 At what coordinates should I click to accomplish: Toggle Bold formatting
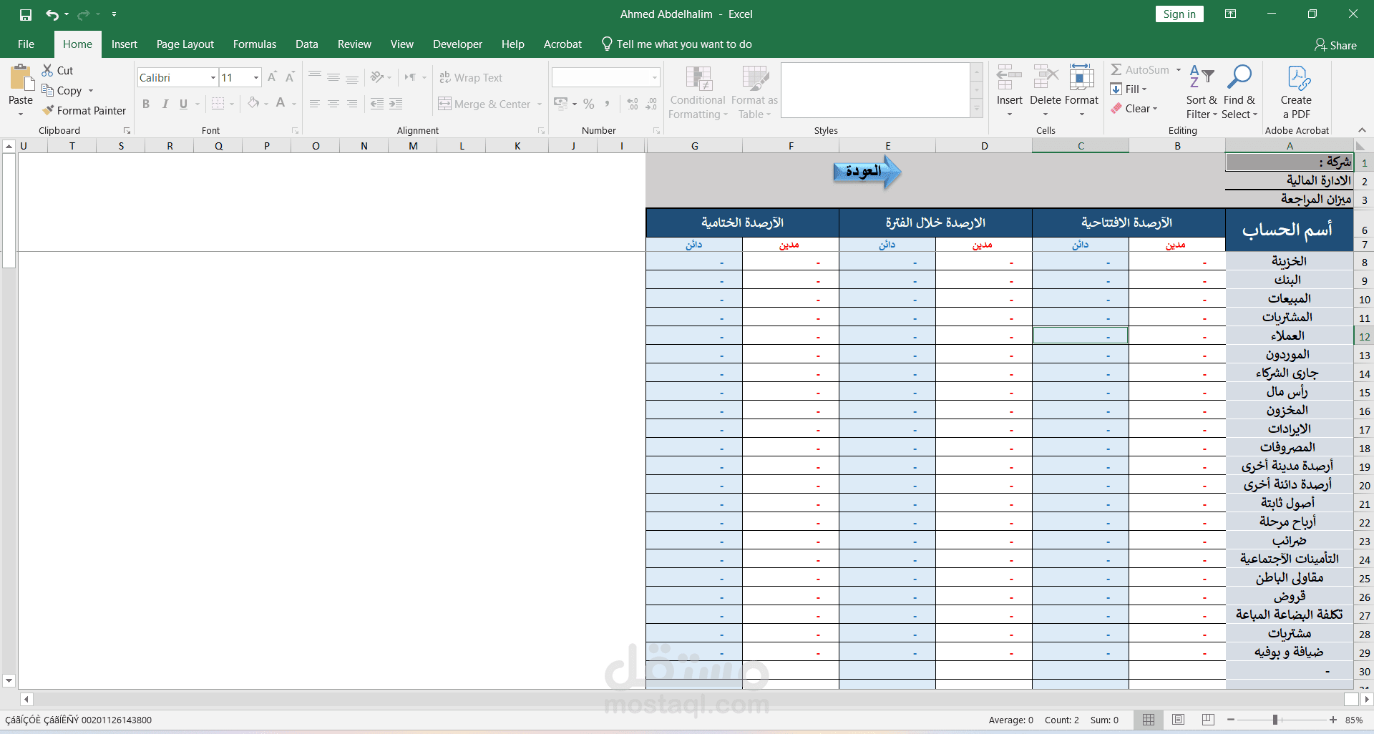[146, 104]
